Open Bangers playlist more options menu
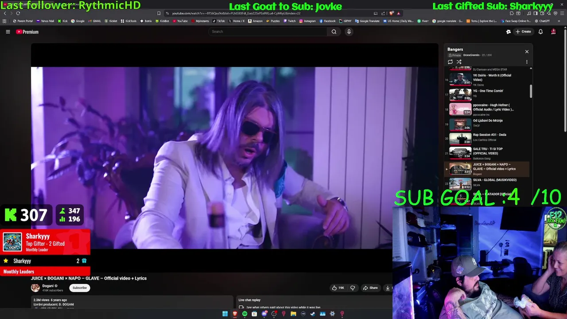This screenshot has height=319, width=567. click(527, 62)
